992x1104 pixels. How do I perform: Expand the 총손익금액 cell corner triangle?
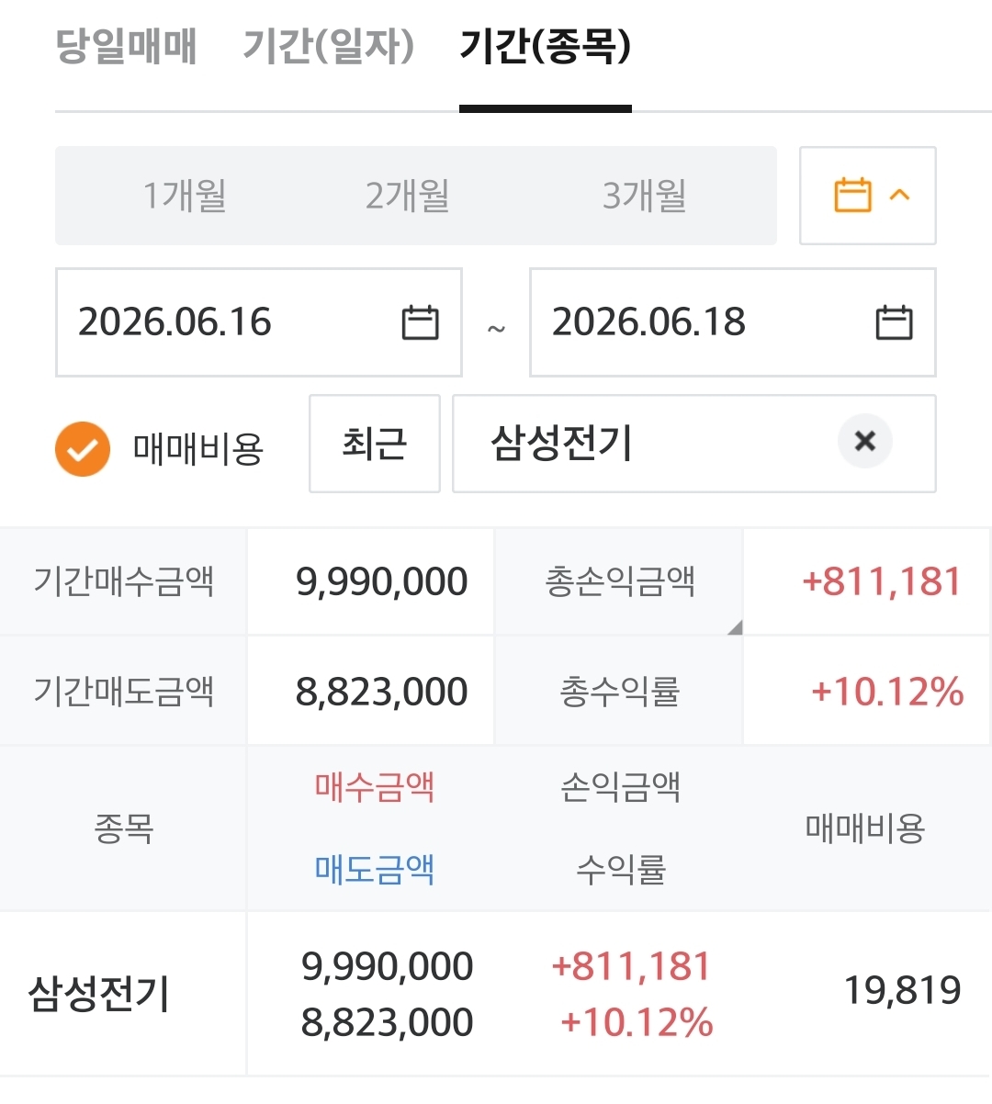click(734, 627)
